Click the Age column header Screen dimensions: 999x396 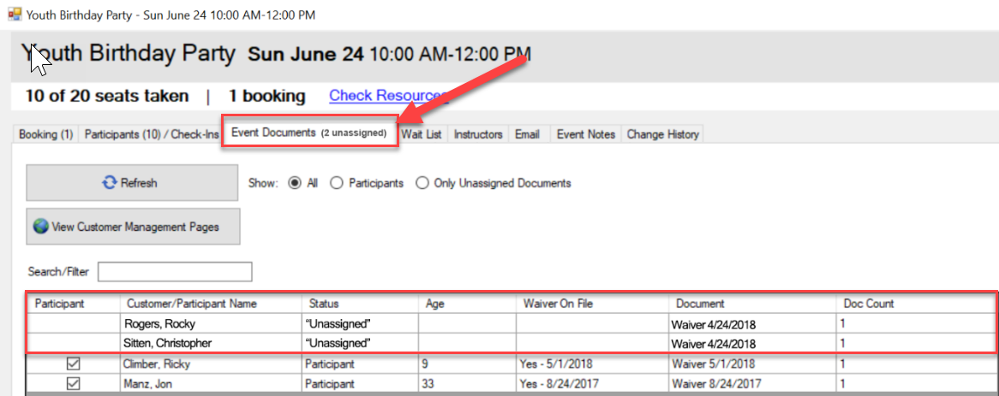tap(467, 303)
